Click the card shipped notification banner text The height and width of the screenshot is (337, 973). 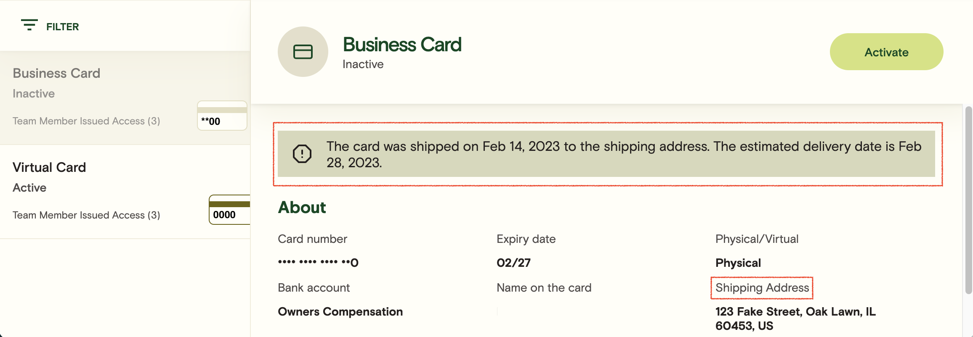623,154
